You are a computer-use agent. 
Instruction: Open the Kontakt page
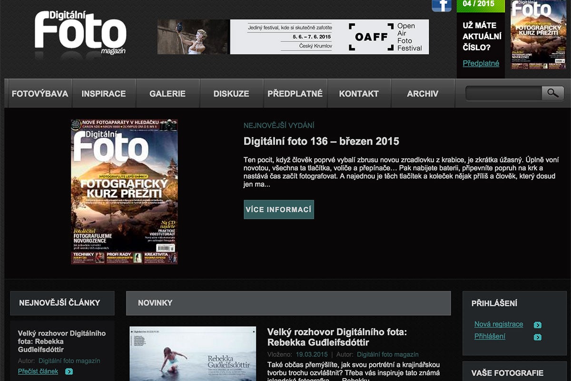pyautogui.click(x=359, y=94)
